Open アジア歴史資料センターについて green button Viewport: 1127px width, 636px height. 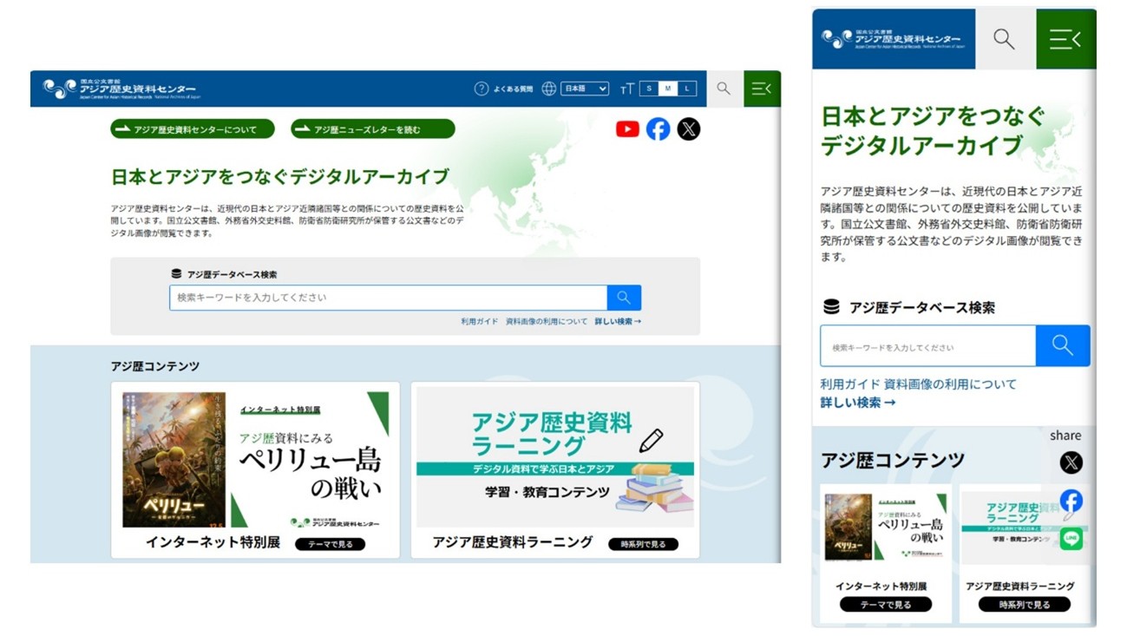tap(193, 129)
